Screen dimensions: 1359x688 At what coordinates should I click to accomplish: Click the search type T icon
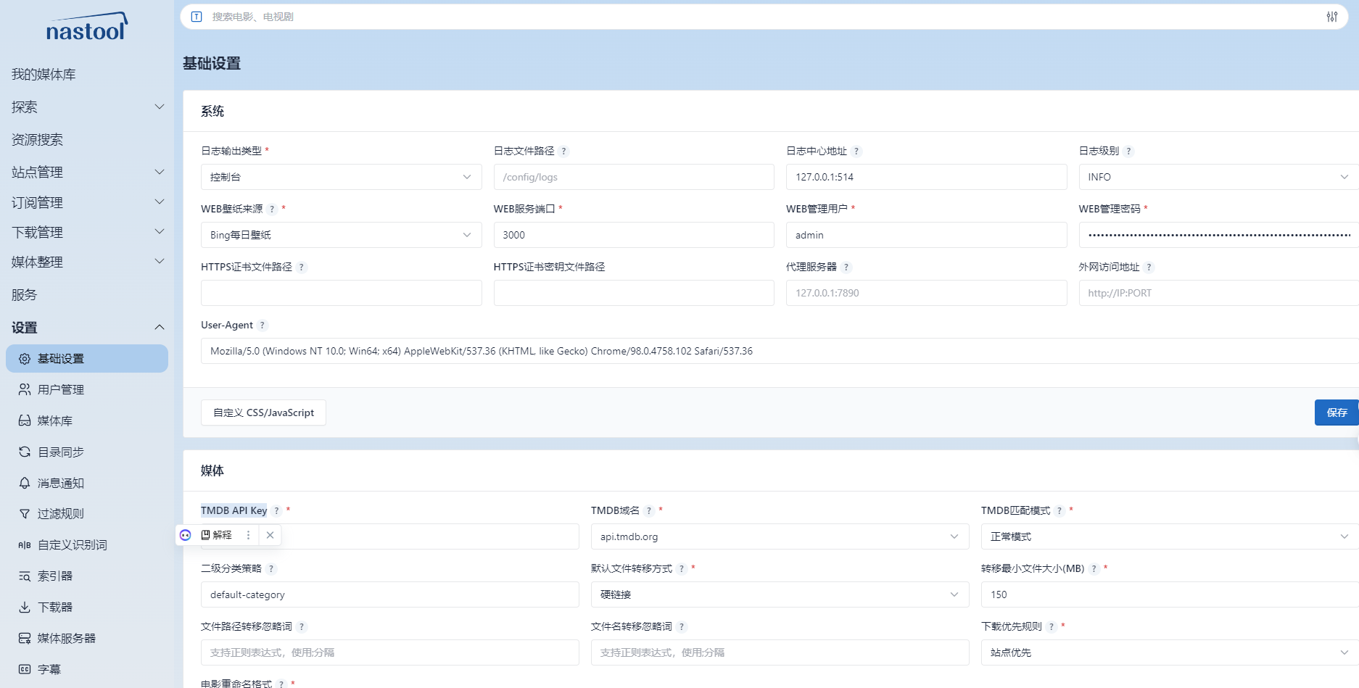point(197,17)
